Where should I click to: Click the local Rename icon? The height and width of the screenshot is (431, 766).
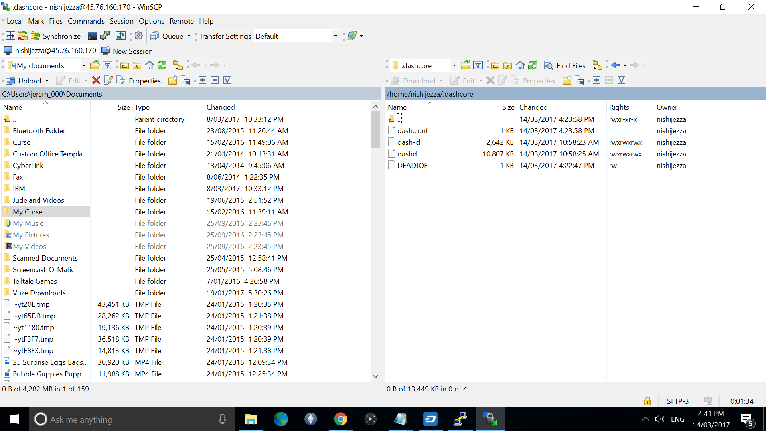click(x=108, y=80)
